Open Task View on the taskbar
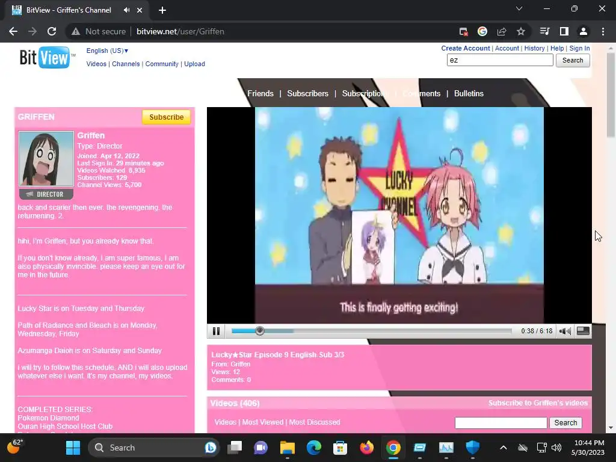The height and width of the screenshot is (462, 616). pyautogui.click(x=235, y=448)
